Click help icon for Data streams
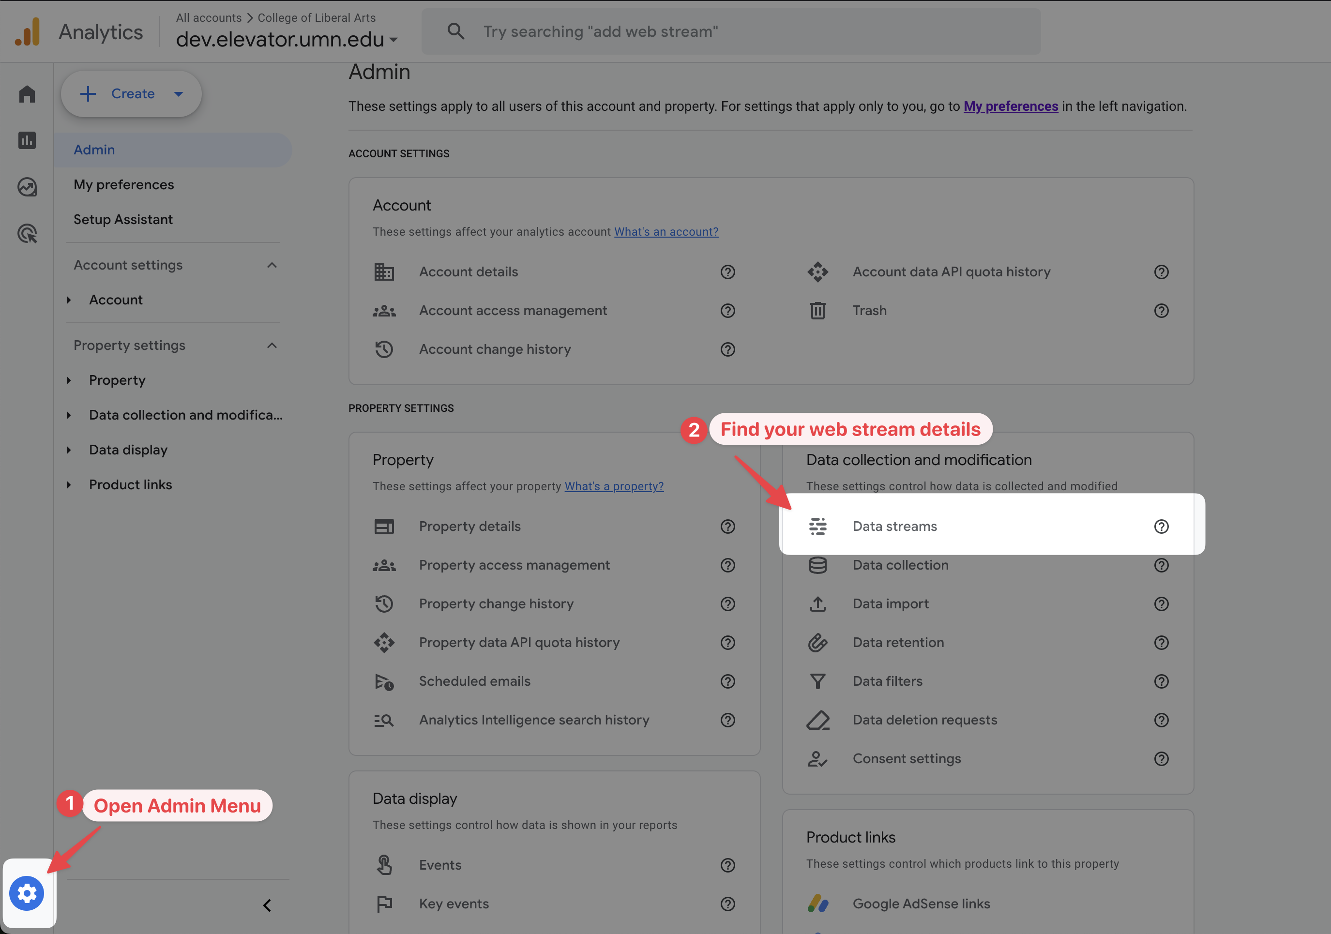Viewport: 1331px width, 934px height. coord(1161,527)
